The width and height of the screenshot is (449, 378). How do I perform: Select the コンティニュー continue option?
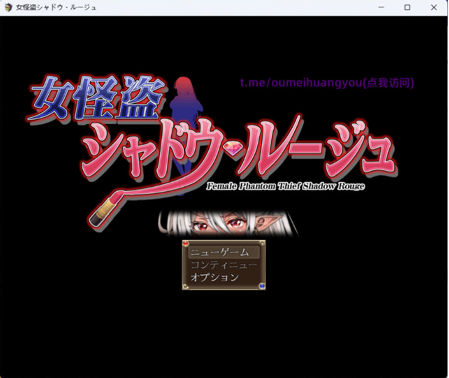click(223, 265)
